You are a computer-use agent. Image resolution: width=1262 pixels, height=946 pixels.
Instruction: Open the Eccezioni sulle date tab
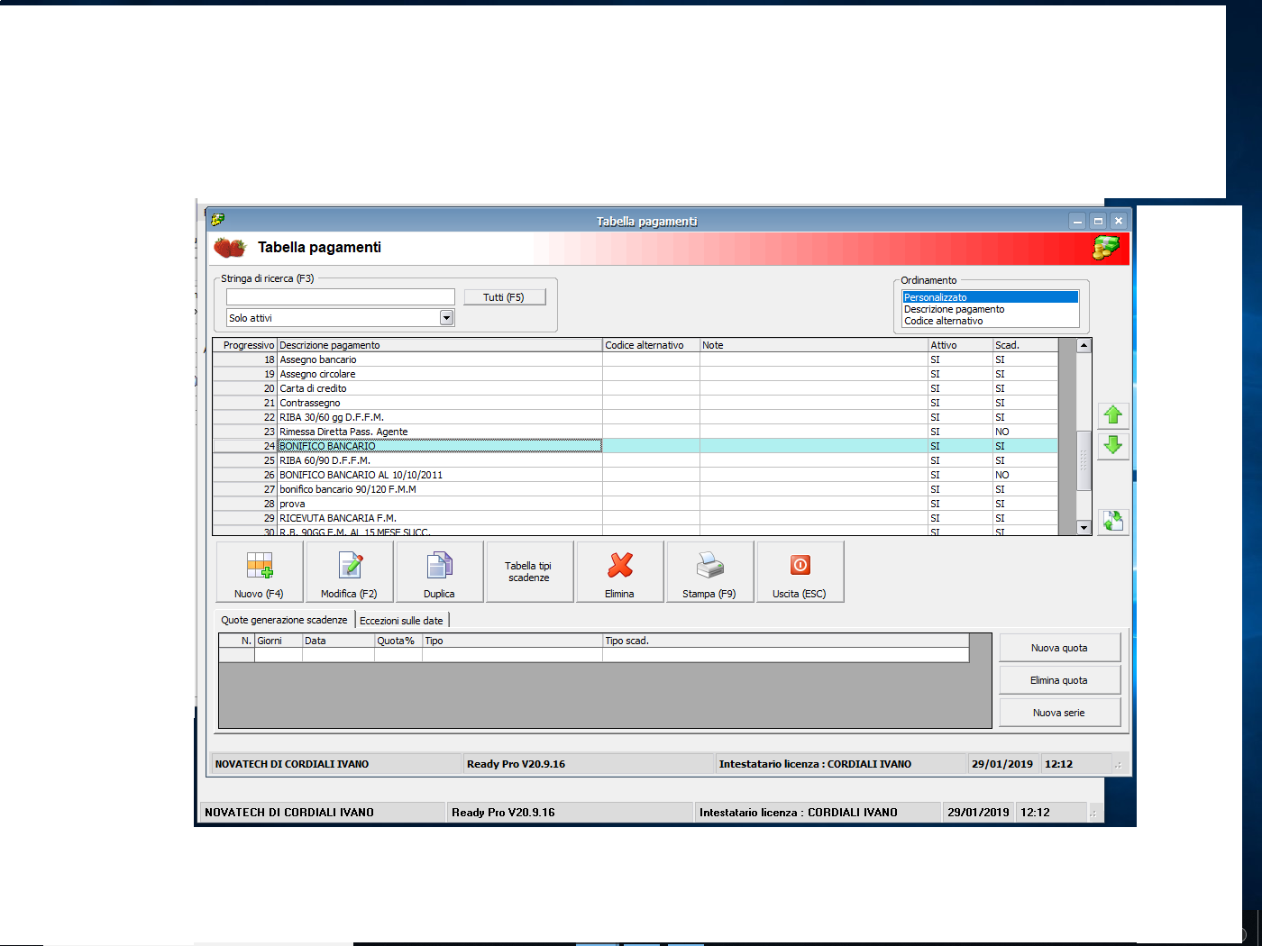(x=402, y=621)
